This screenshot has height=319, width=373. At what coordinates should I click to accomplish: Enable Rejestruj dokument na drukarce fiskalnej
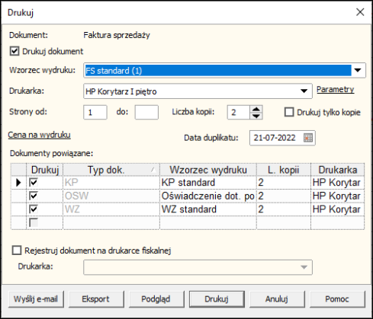pyautogui.click(x=17, y=250)
